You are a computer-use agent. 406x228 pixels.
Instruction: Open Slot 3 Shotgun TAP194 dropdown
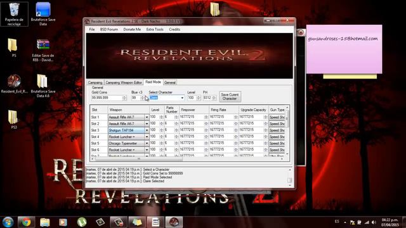coord(147,130)
